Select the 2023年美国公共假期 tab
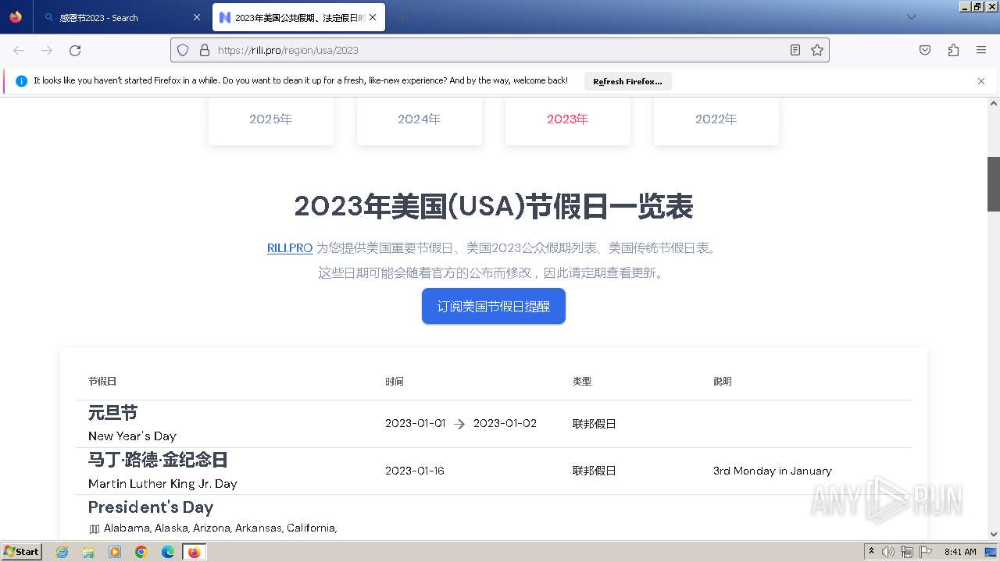 [x=298, y=17]
